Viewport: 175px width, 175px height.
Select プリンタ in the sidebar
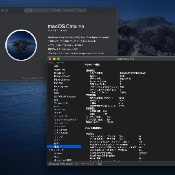(x=58, y=137)
